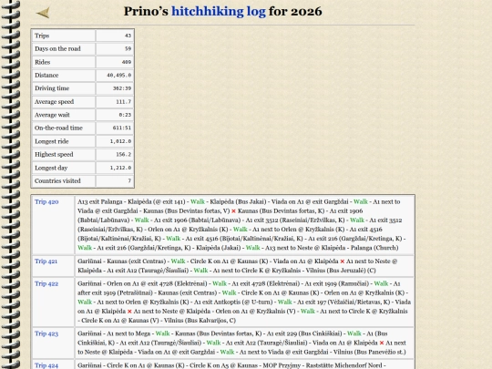
Task: Click the red X marker in Trip 422 route
Action: click(129, 312)
